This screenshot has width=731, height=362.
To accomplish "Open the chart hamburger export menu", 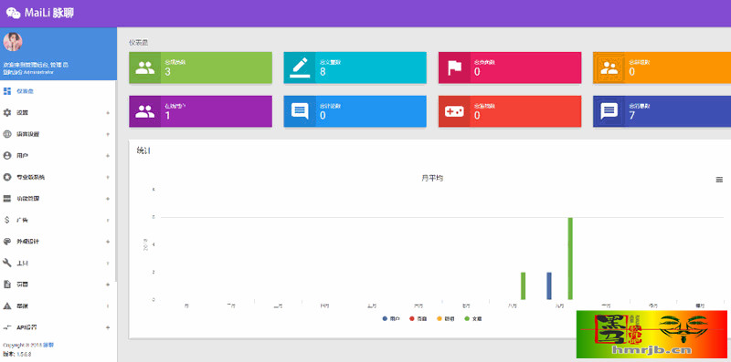I will tap(719, 180).
